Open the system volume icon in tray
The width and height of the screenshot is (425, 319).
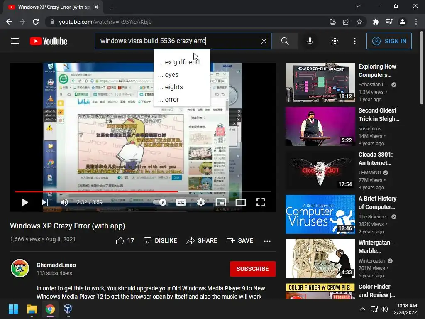pos(384,309)
